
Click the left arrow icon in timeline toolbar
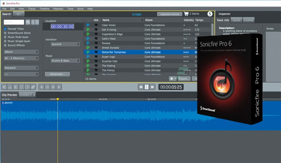[x=42, y=87]
